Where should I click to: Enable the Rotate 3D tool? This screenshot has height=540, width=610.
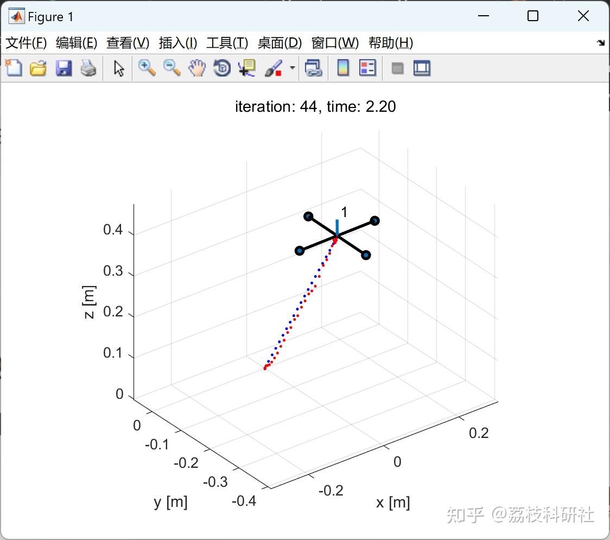(222, 68)
